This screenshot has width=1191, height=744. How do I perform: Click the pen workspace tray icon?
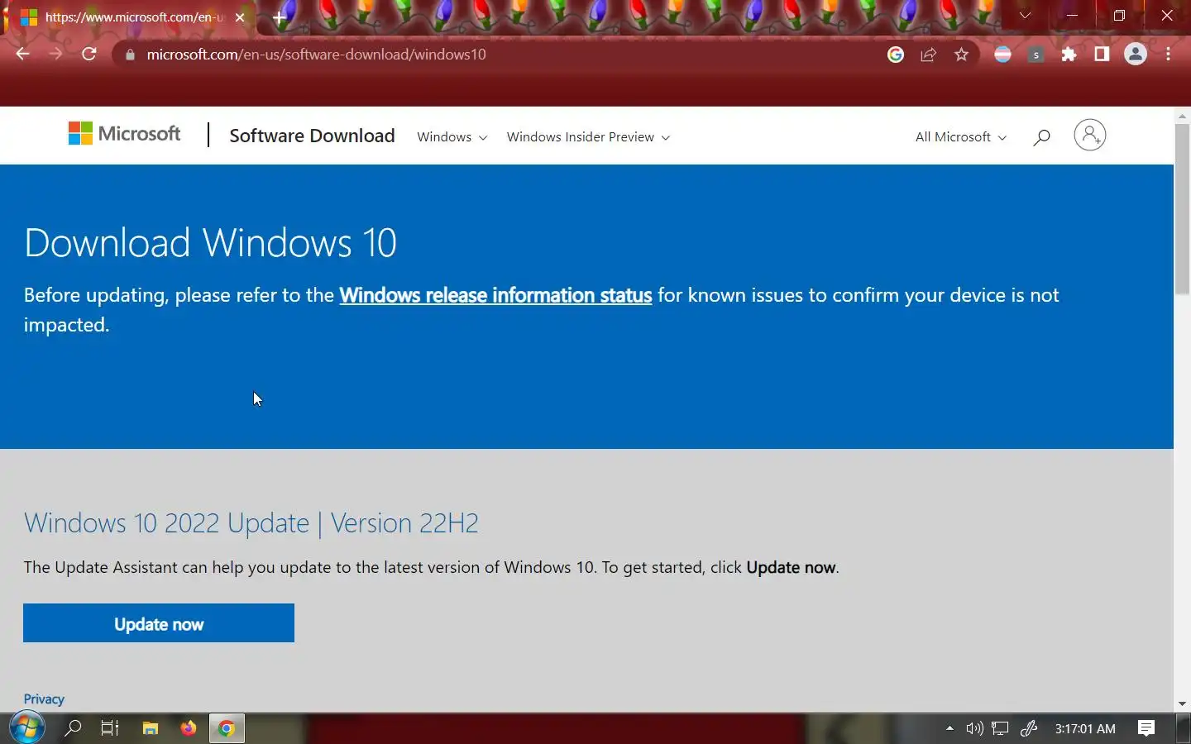click(x=1029, y=728)
